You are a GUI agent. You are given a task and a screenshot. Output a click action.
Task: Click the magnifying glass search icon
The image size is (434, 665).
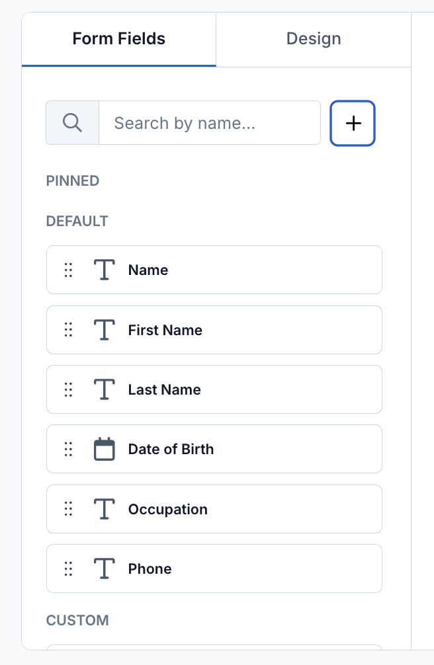click(72, 123)
